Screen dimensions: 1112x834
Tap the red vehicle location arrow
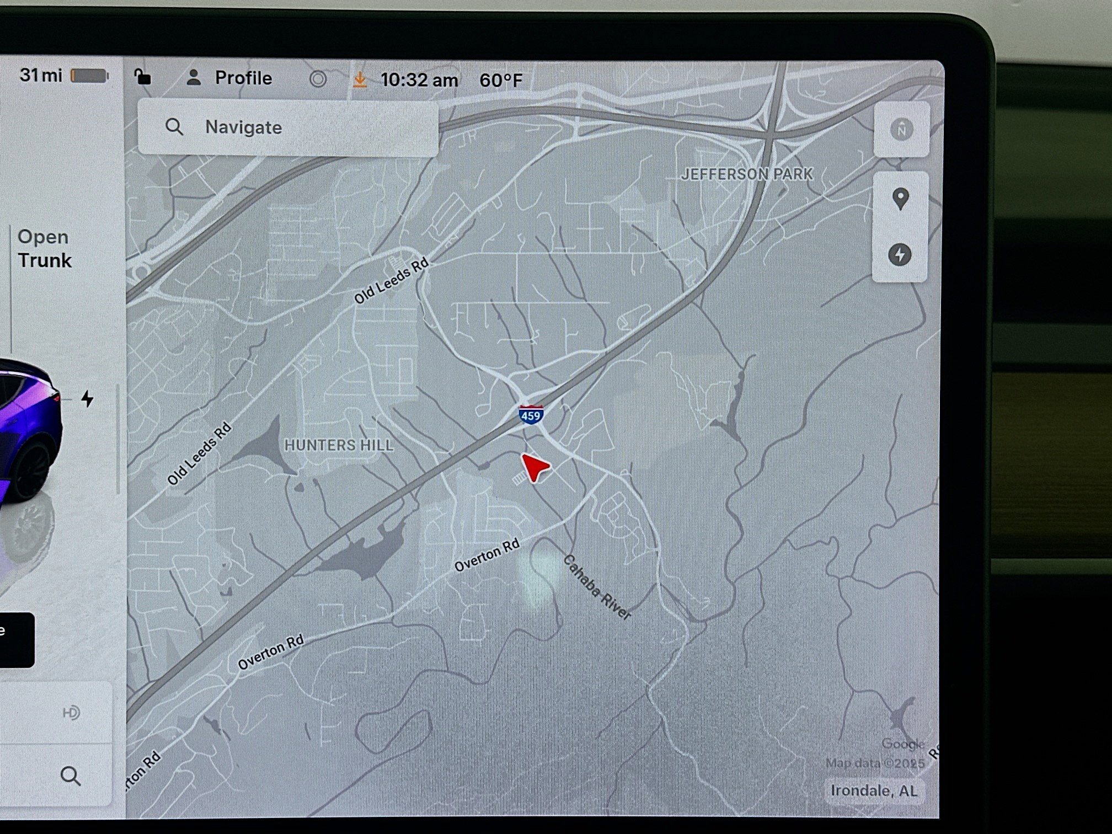click(x=534, y=468)
